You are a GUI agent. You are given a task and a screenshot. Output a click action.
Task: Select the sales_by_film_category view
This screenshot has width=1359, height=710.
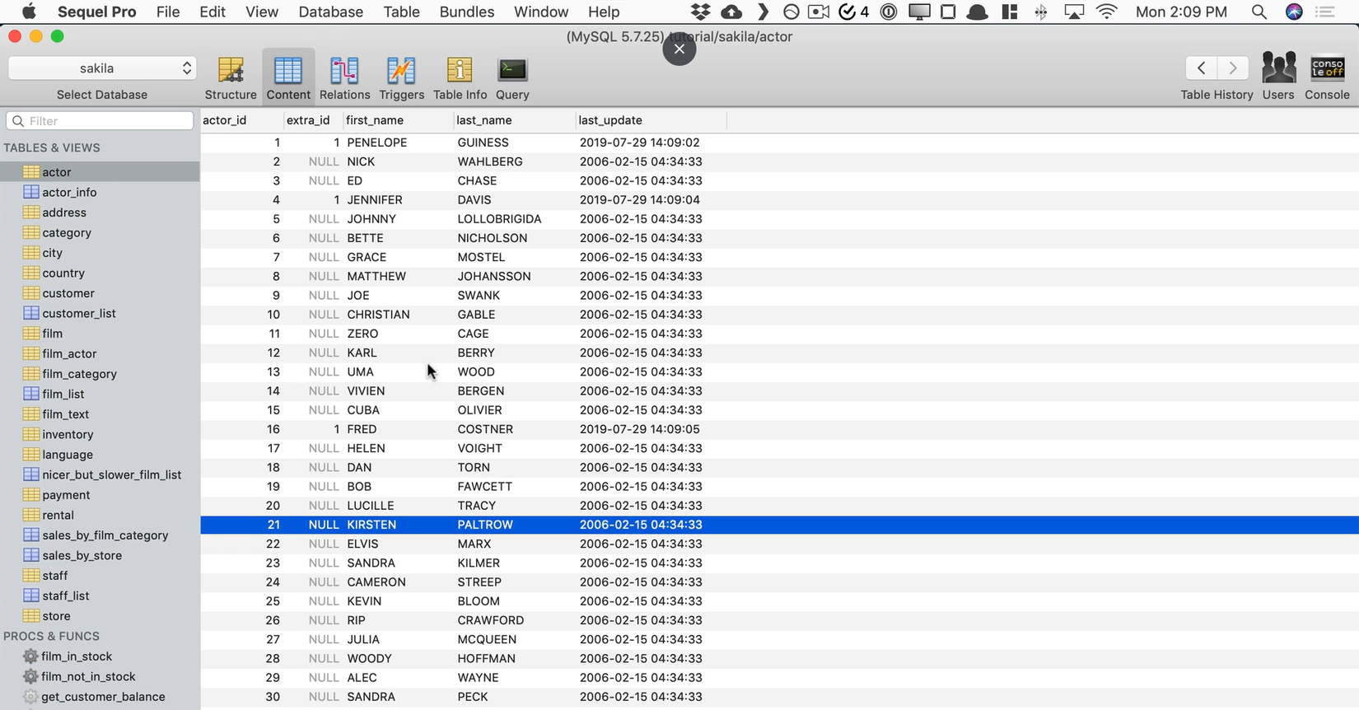click(100, 535)
